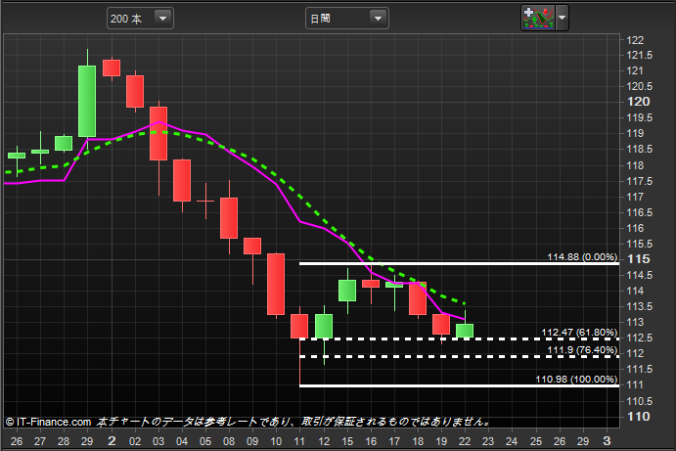Click the bold month label 2 on time axis
This screenshot has width=676, height=451.
pyautogui.click(x=112, y=441)
